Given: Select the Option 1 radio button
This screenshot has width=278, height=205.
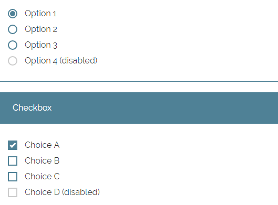Looking at the screenshot, I should [13, 14].
